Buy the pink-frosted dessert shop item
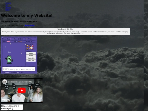148x111 pixels. pyautogui.click(x=33, y=49)
